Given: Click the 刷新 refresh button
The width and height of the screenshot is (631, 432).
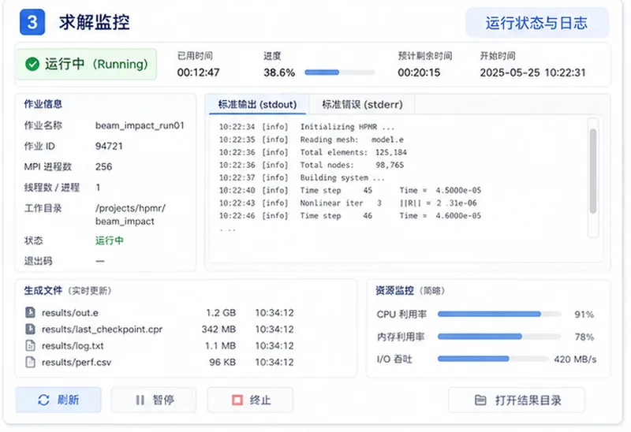Looking at the screenshot, I should pos(58,400).
